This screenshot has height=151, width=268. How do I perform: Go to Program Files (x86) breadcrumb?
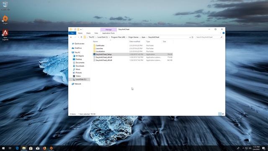[118, 37]
